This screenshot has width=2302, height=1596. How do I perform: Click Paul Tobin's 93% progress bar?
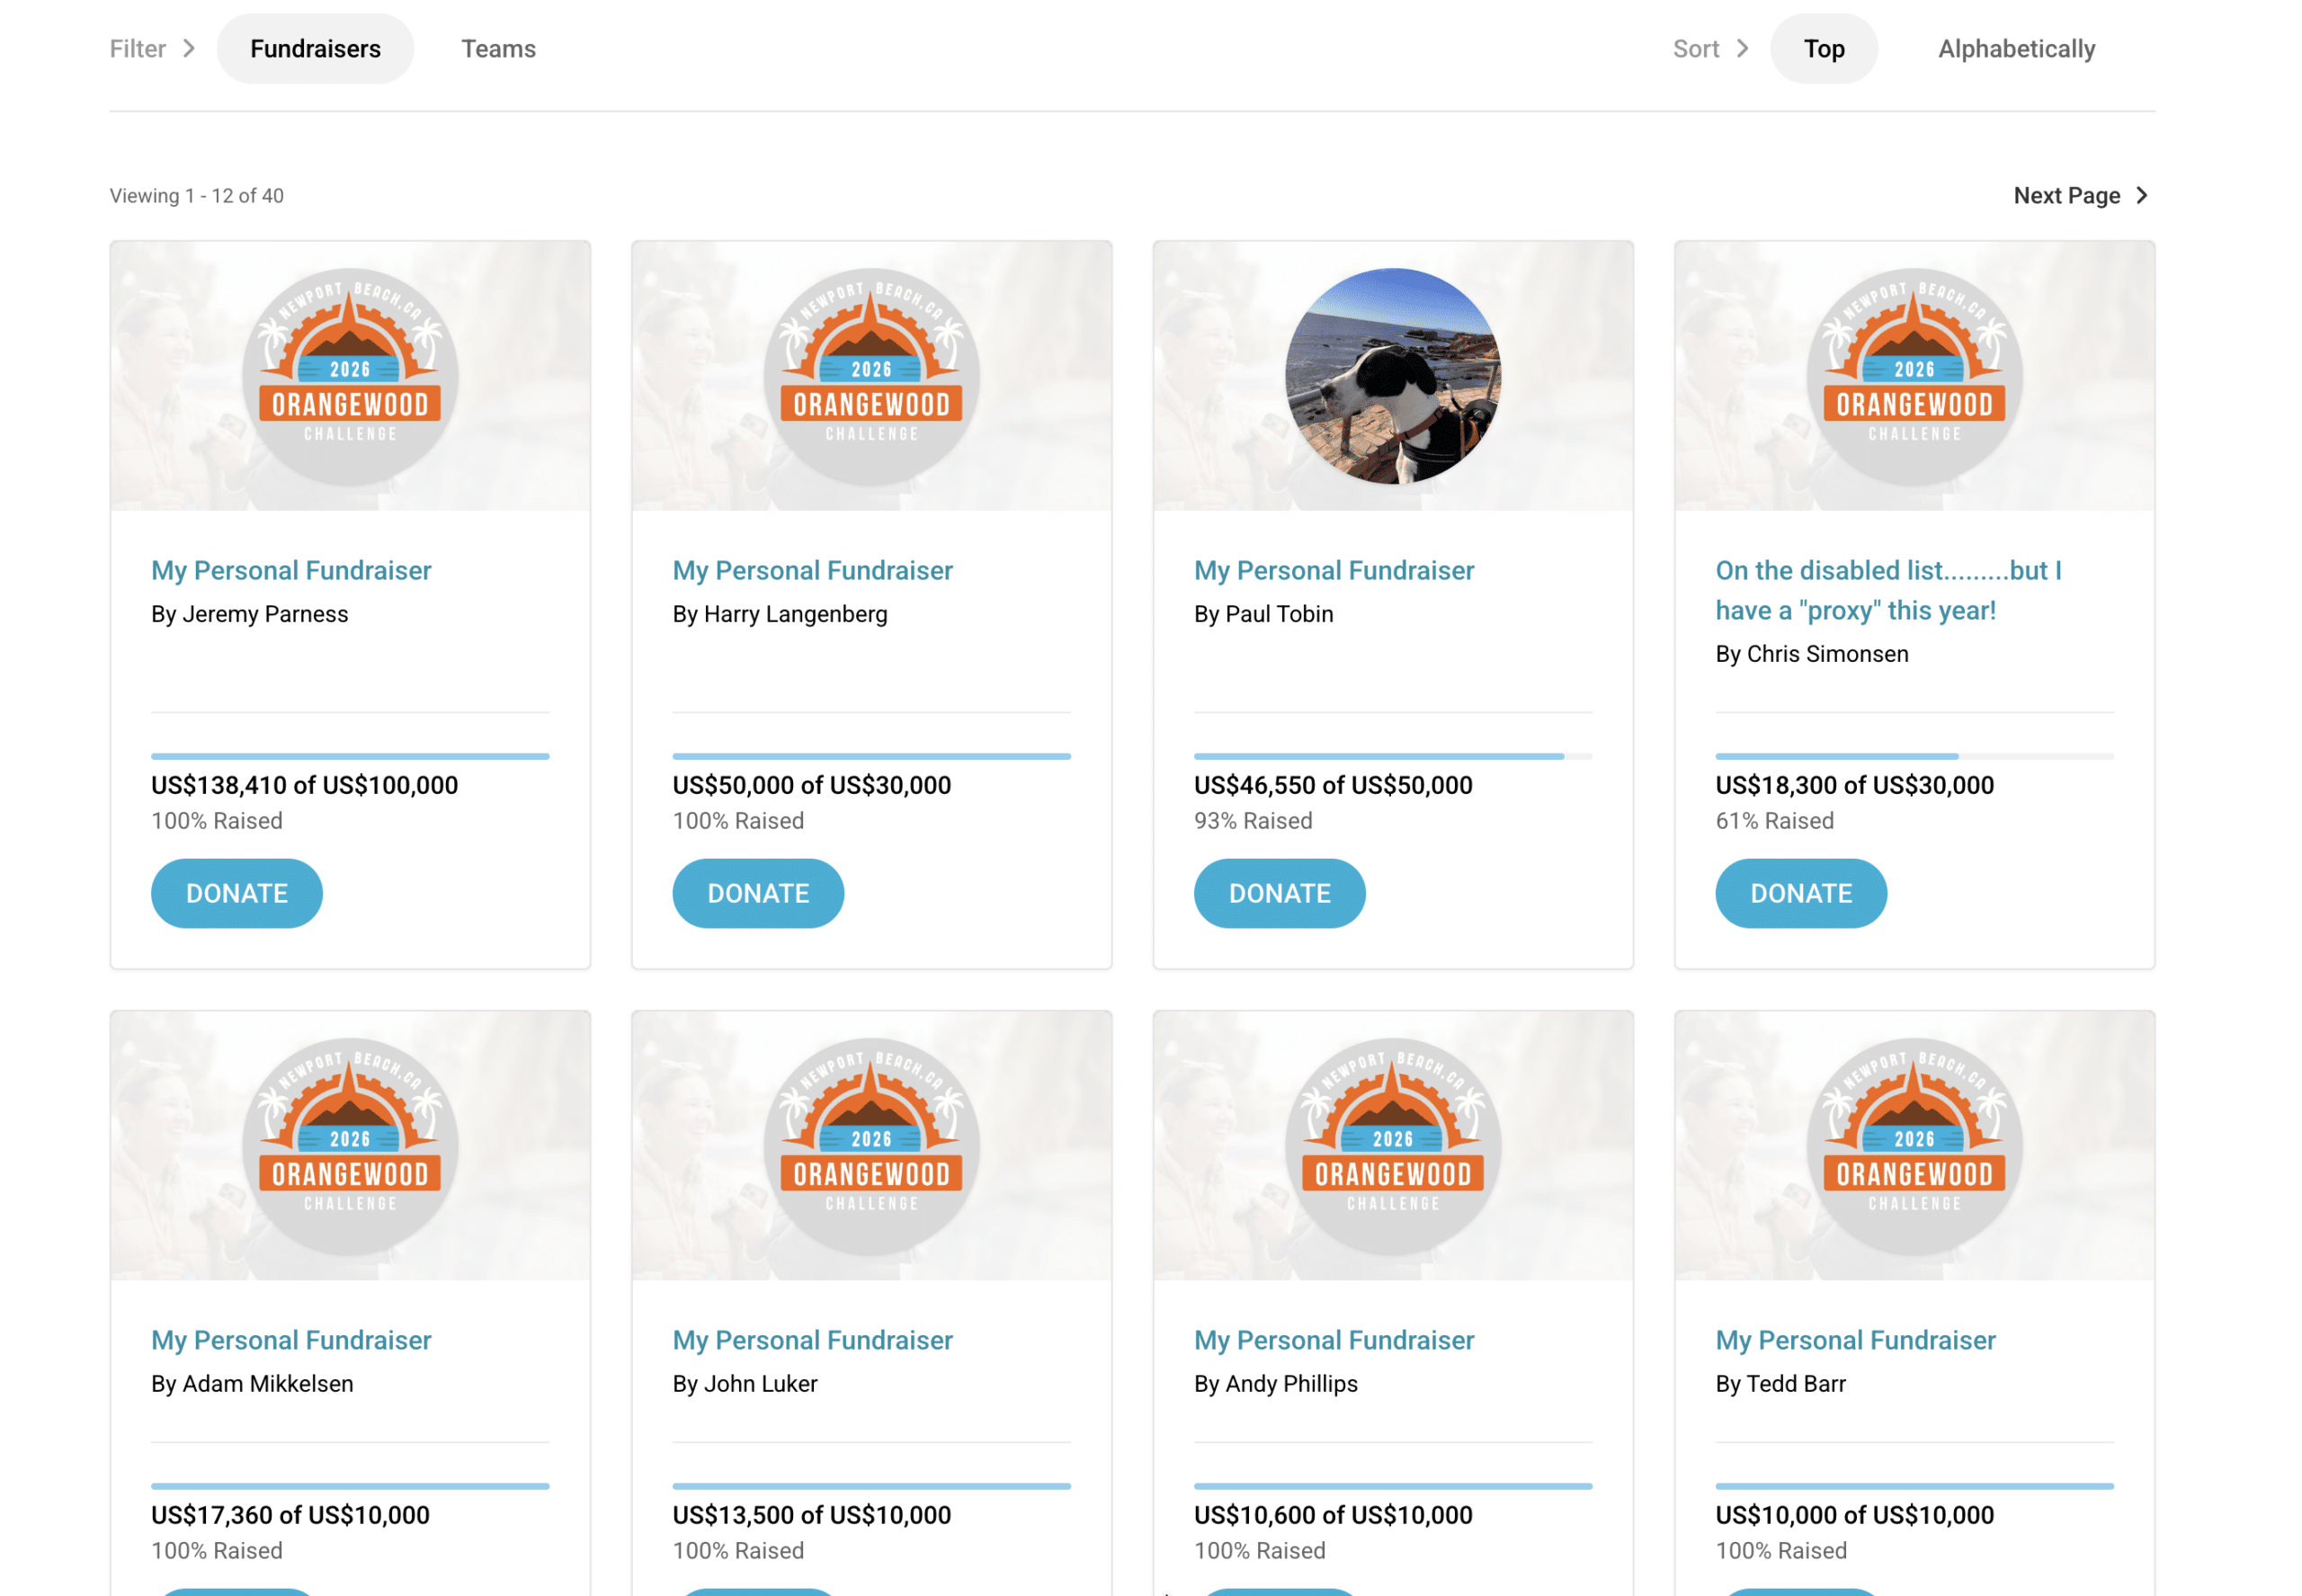tap(1393, 757)
